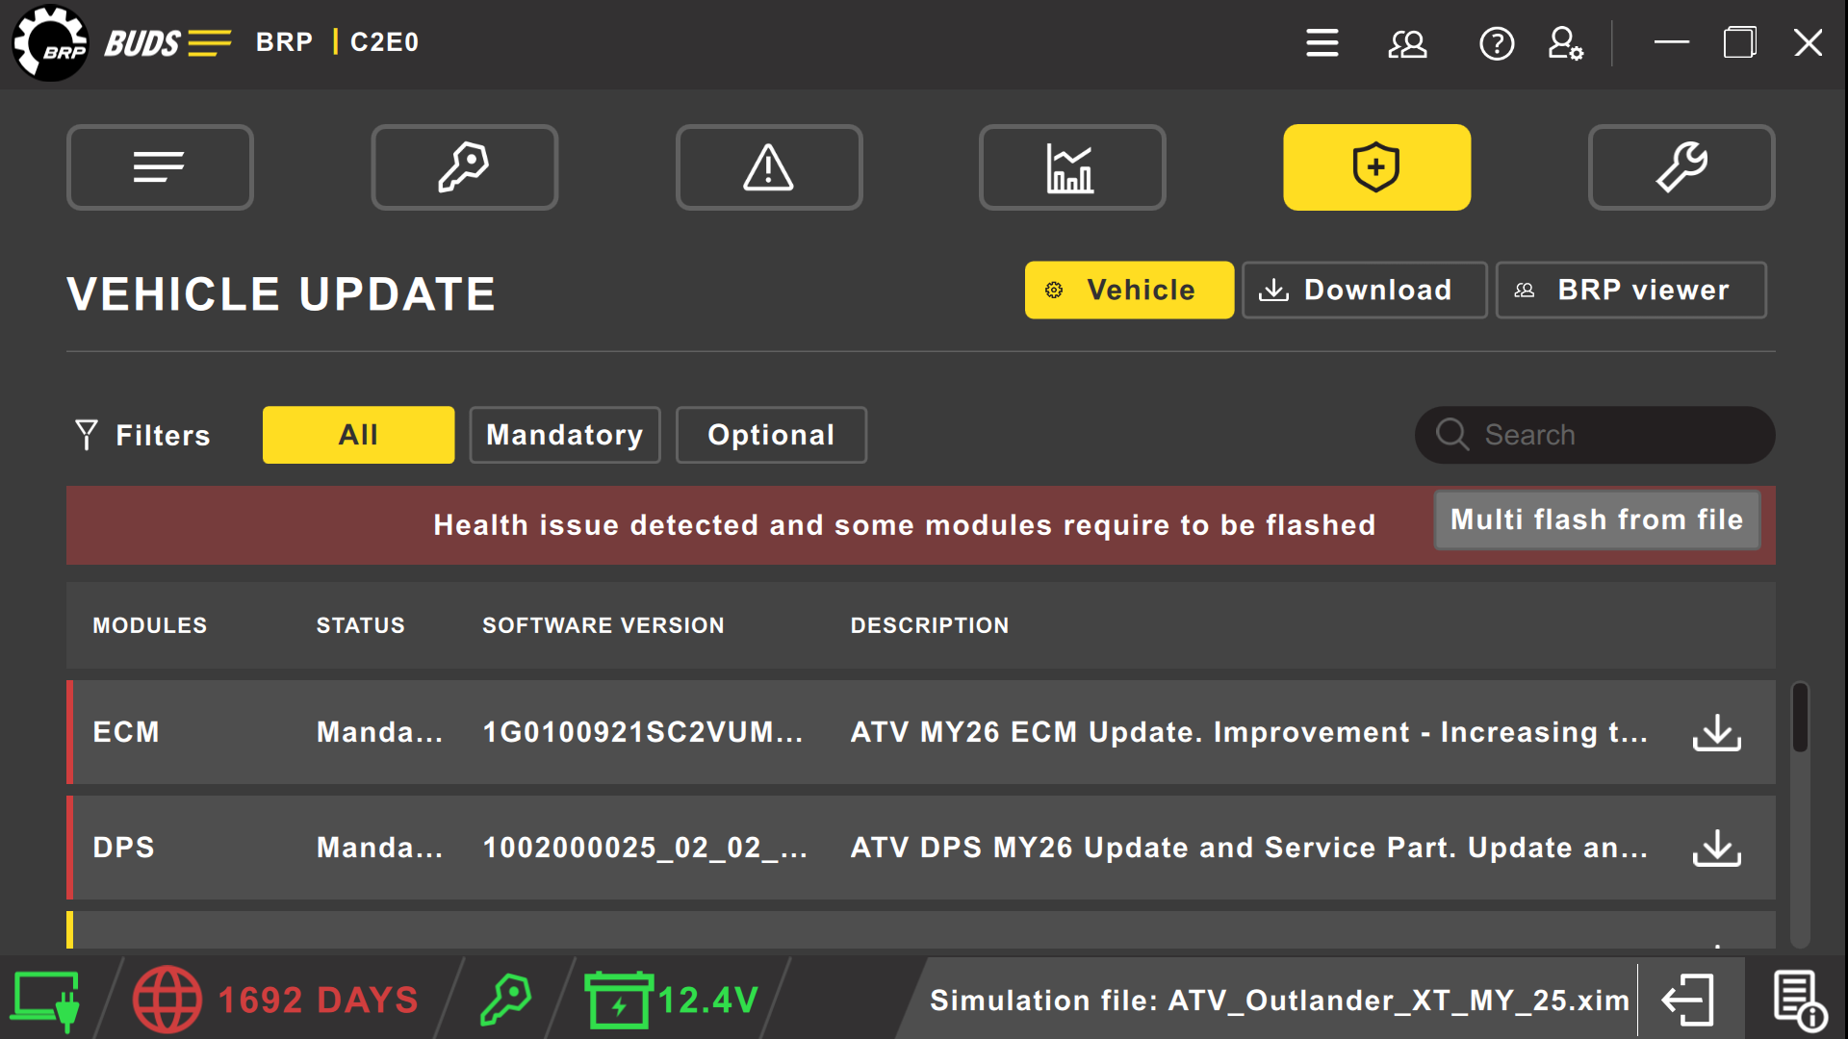The width and height of the screenshot is (1848, 1039).
Task: Click the DPS row Manda... status
Action: click(380, 848)
